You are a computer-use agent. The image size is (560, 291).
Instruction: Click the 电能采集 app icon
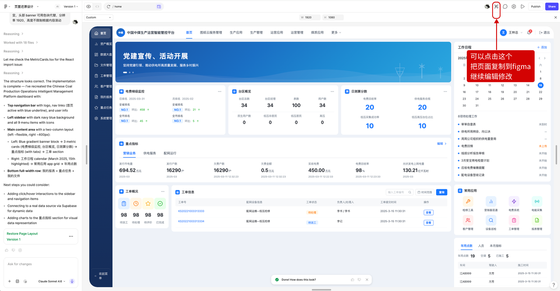(537, 201)
